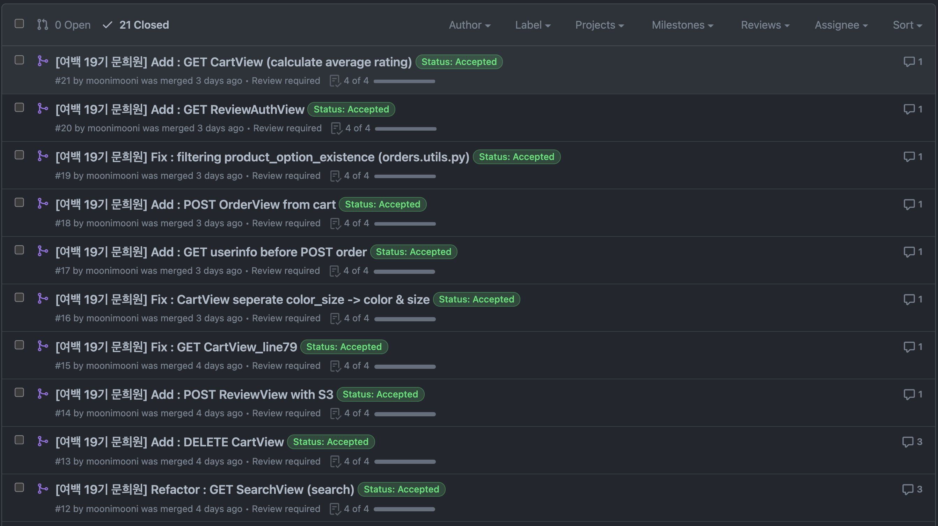The width and height of the screenshot is (938, 526).
Task: Click Status: Accepted label on PR #19
Action: 516,157
